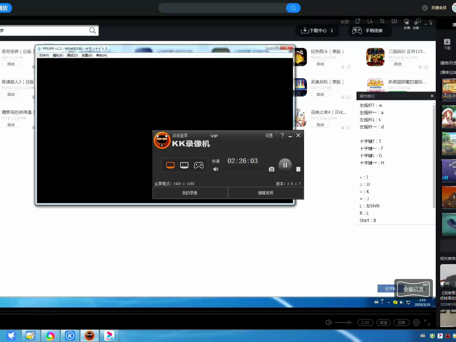Viewport: 456px width, 342px height.
Task: Close the 操作提示 panel
Action: coord(432,96)
